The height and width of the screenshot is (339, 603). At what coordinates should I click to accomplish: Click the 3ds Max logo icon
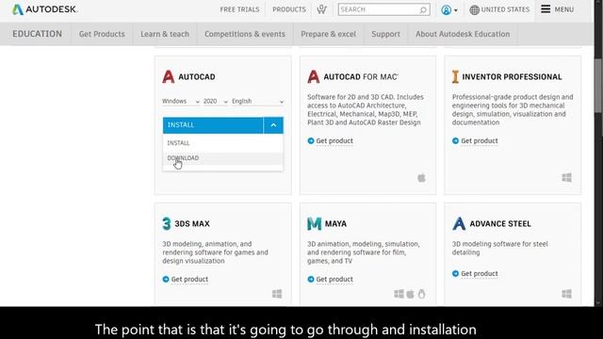pos(166,224)
